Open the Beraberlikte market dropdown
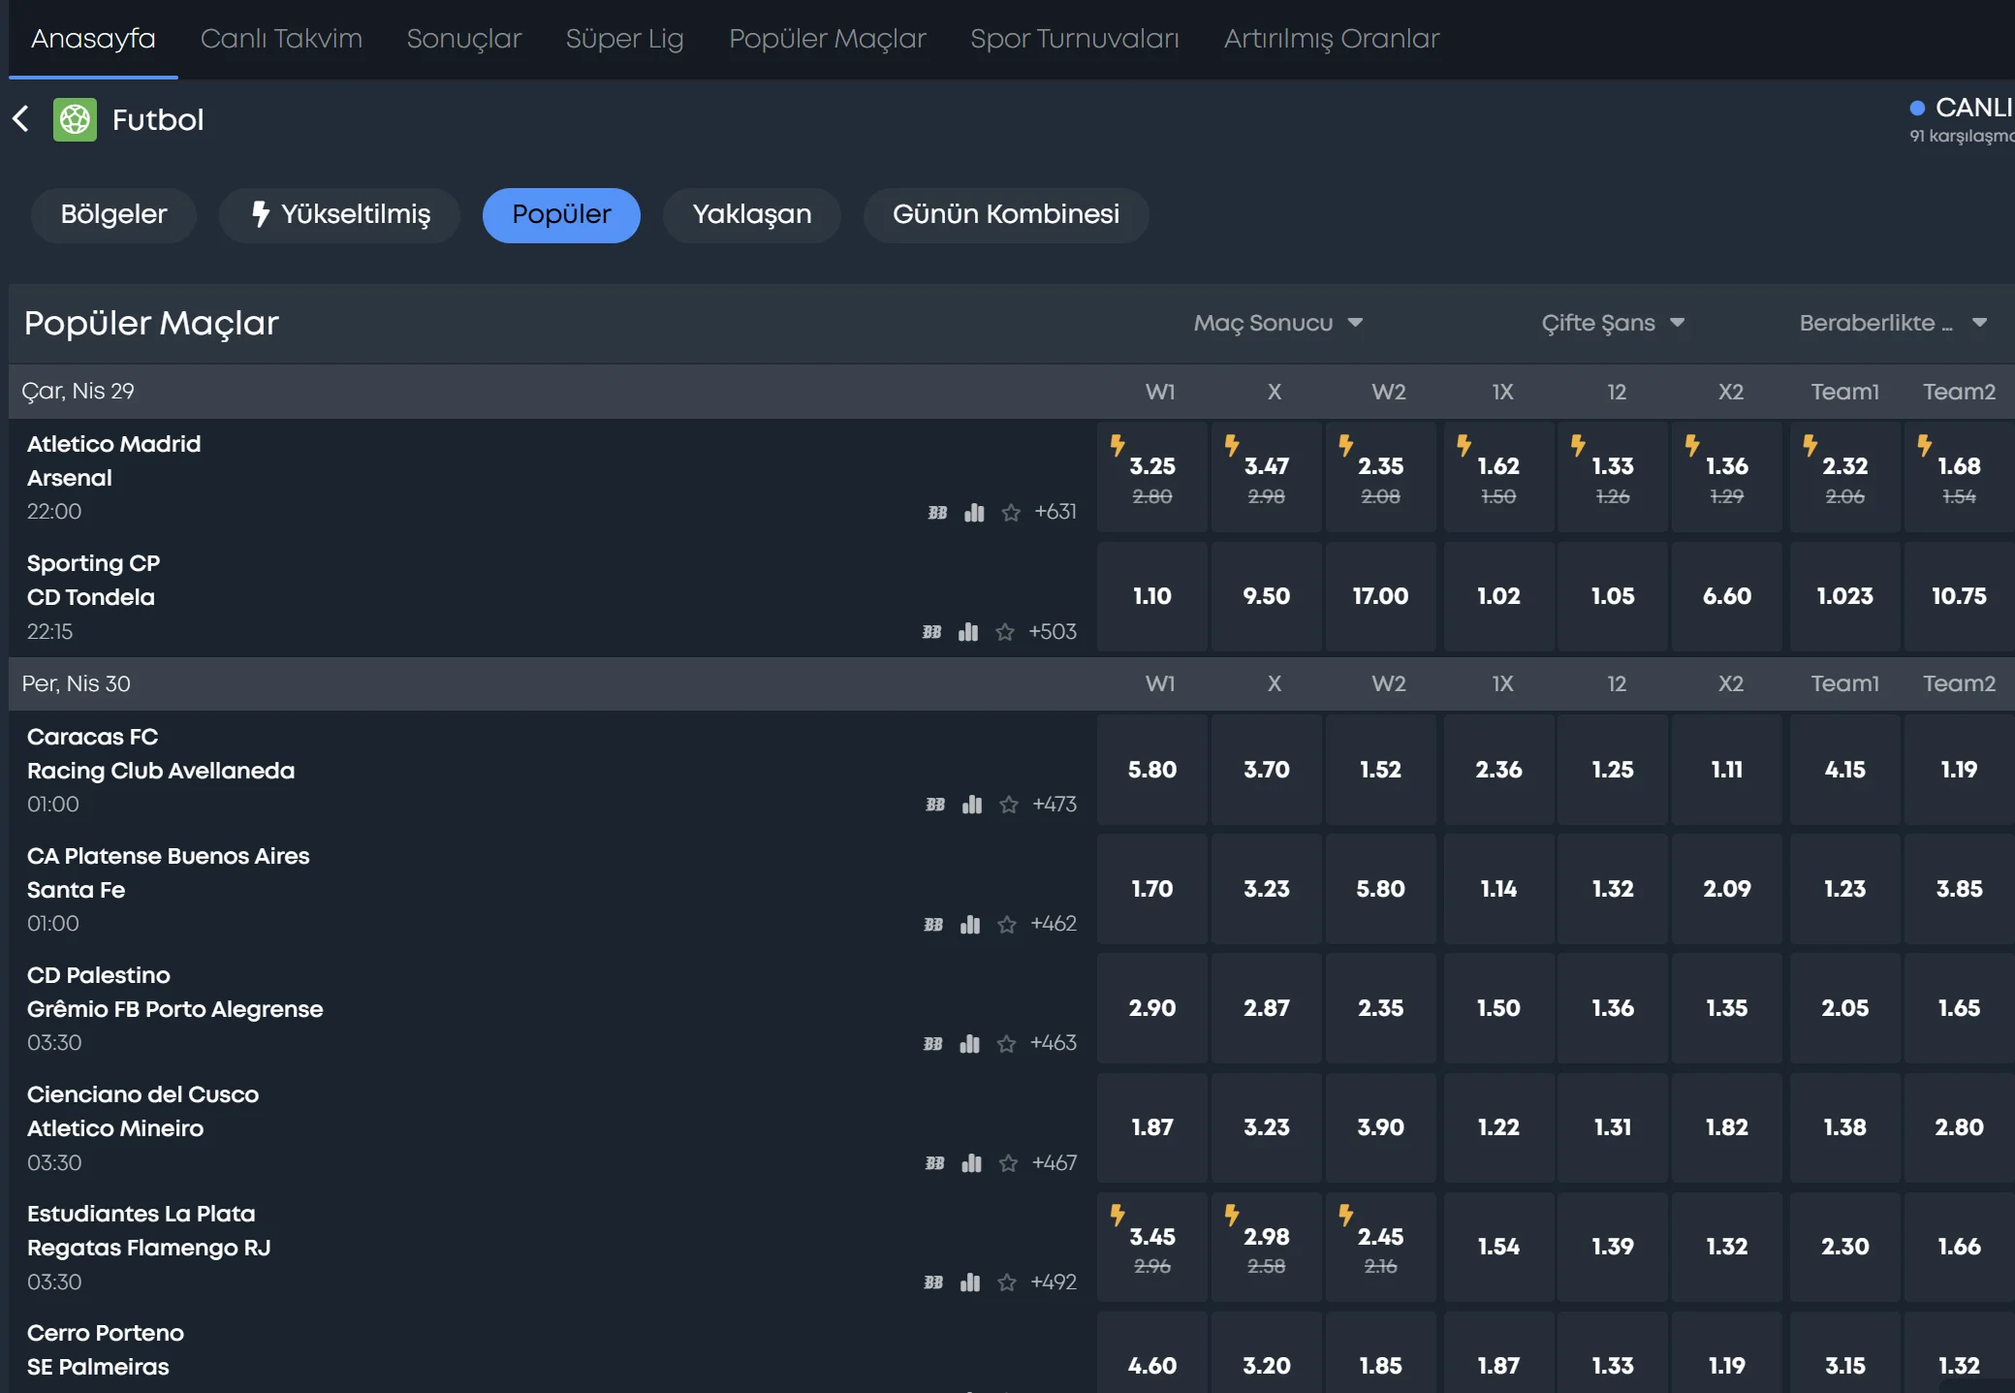The width and height of the screenshot is (2015, 1393). click(1893, 323)
